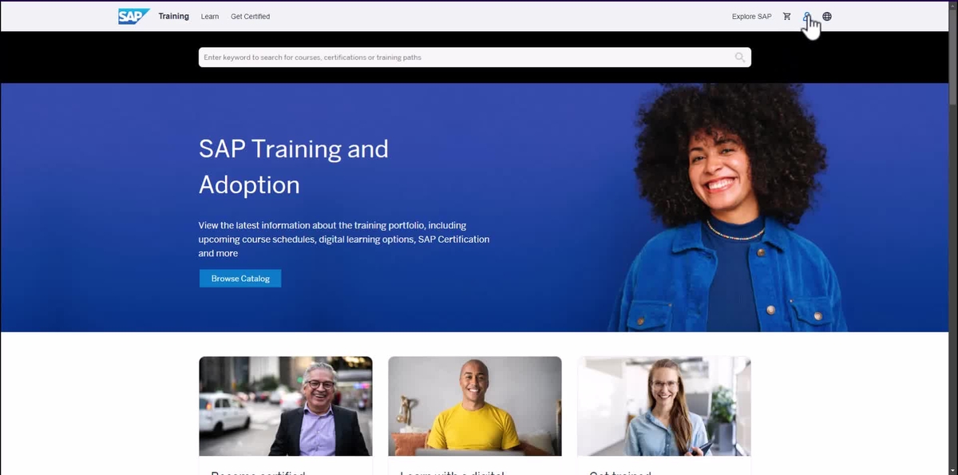This screenshot has height=475, width=958.
Task: Open the card with woman holding tablet
Action: 664,415
